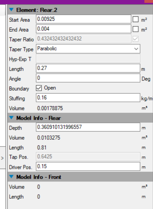Click the Depth input field
Screen dimensions: 153x209
tap(88, 127)
